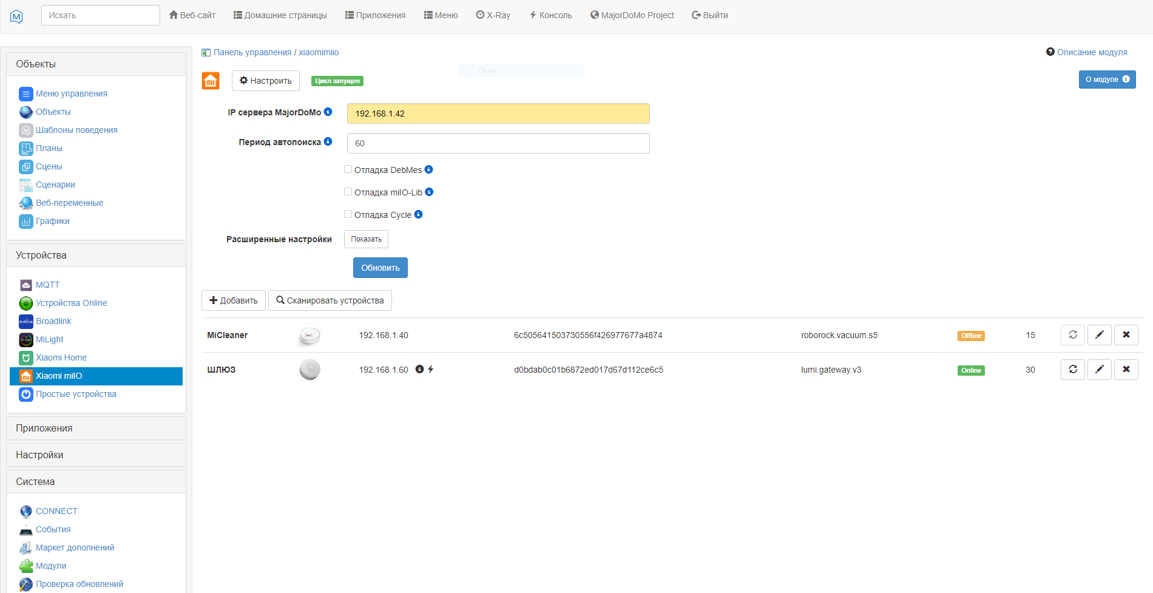Click the О модуле button
1153x593 pixels.
pyautogui.click(x=1107, y=80)
